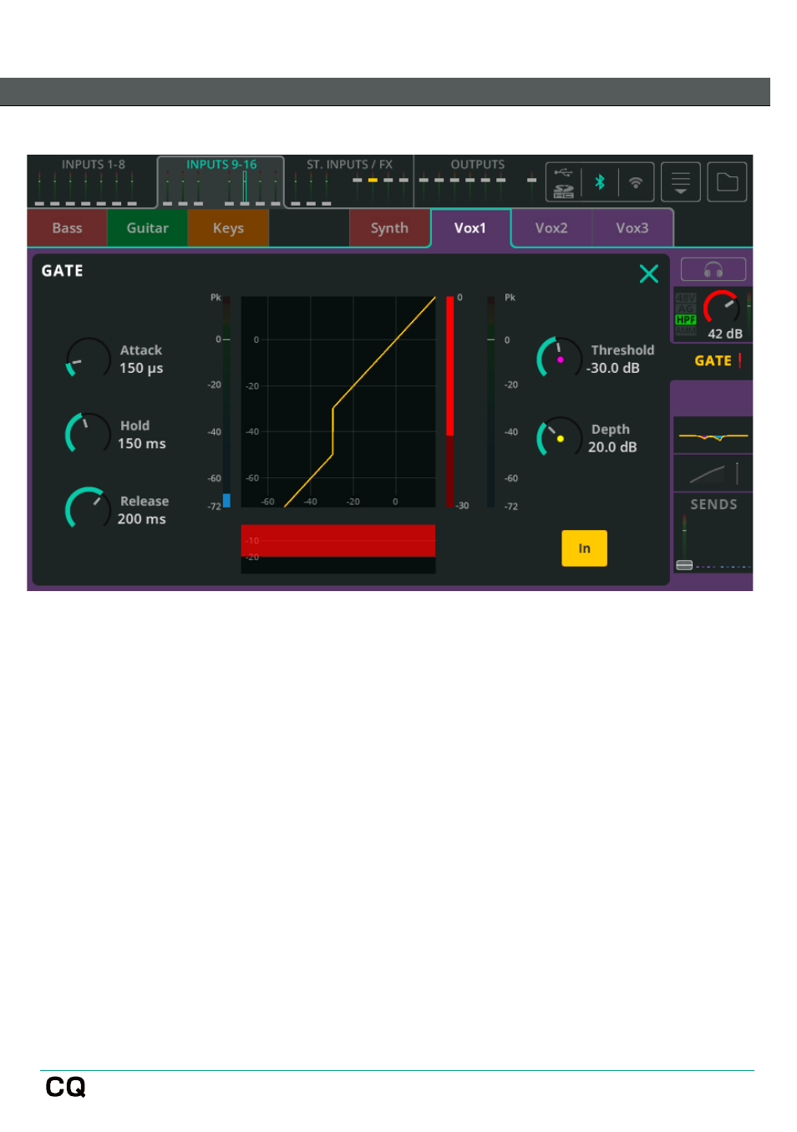
Task: Open the folder library icon
Action: [x=727, y=182]
